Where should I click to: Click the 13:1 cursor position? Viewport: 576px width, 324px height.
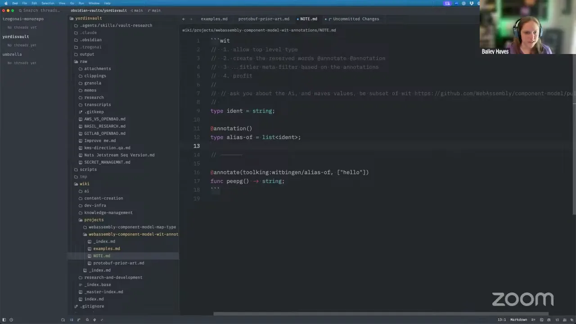point(501,320)
